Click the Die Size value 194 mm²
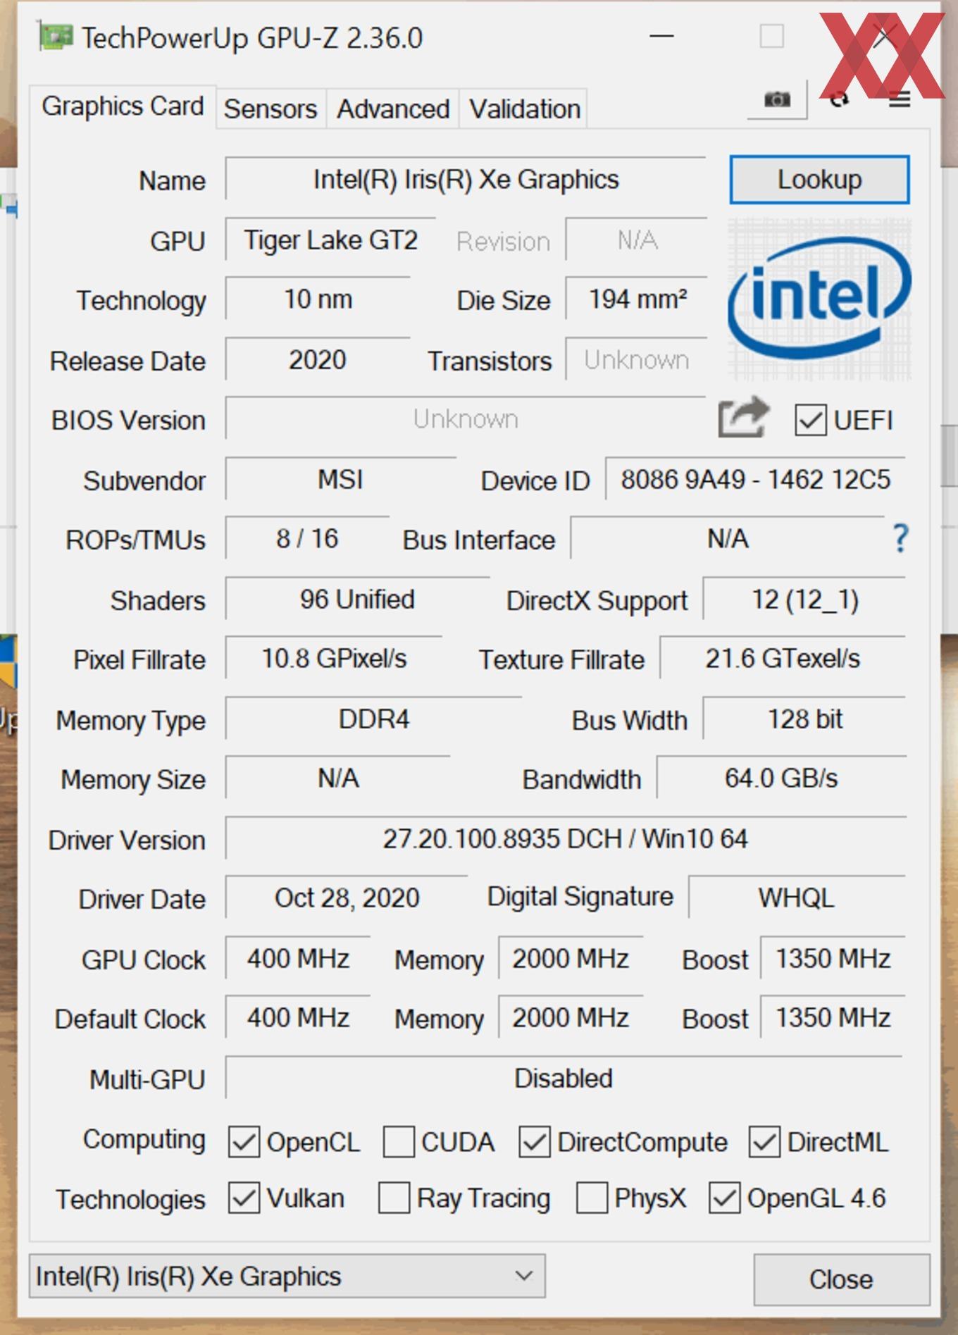The image size is (958, 1335). pyautogui.click(x=637, y=299)
